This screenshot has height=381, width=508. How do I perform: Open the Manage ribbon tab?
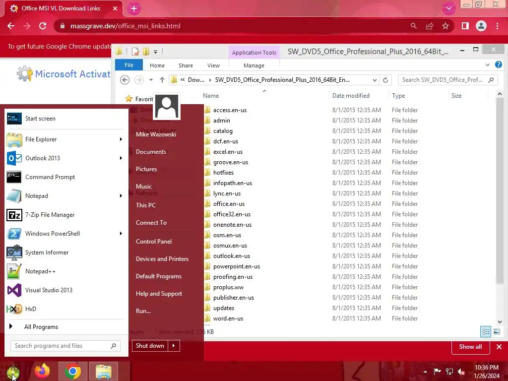pyautogui.click(x=254, y=65)
